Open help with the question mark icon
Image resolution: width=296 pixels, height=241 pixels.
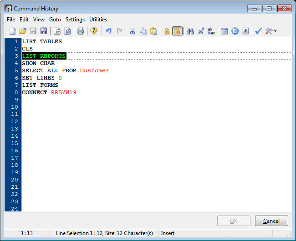coord(94,31)
